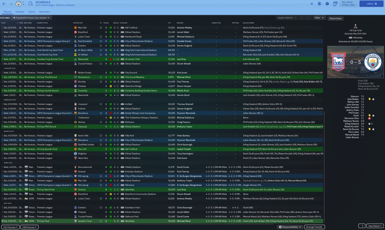Click Ederson in match ratings list
This screenshot has height=230, width=385.
click(x=355, y=96)
